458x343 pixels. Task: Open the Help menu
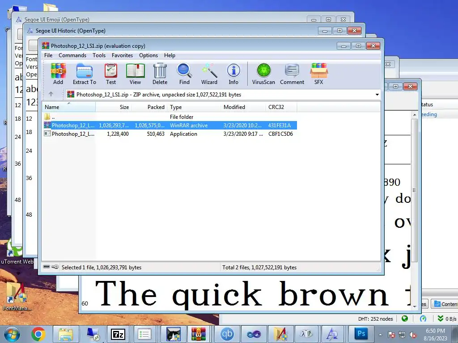[x=170, y=55]
